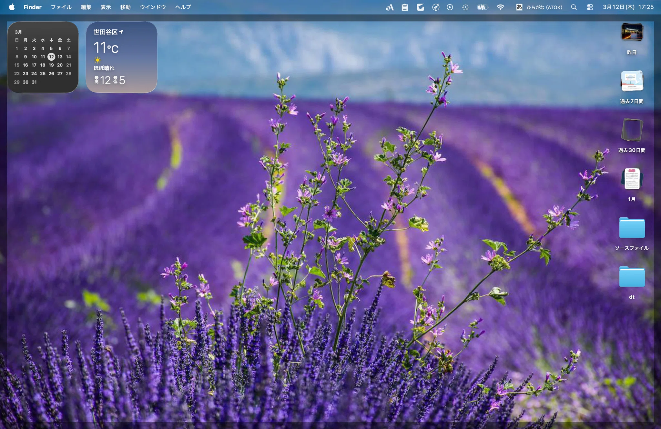Click the sun icon in weather widget
The image size is (661, 429).
tap(97, 60)
